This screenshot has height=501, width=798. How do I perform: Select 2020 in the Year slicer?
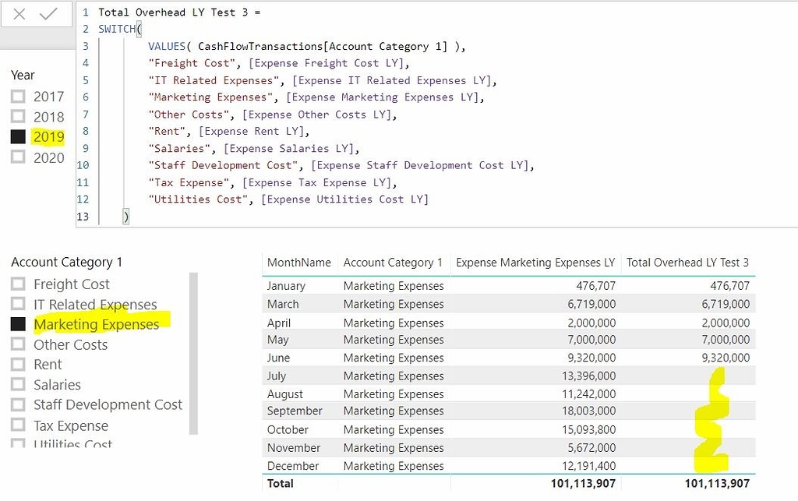(x=19, y=157)
